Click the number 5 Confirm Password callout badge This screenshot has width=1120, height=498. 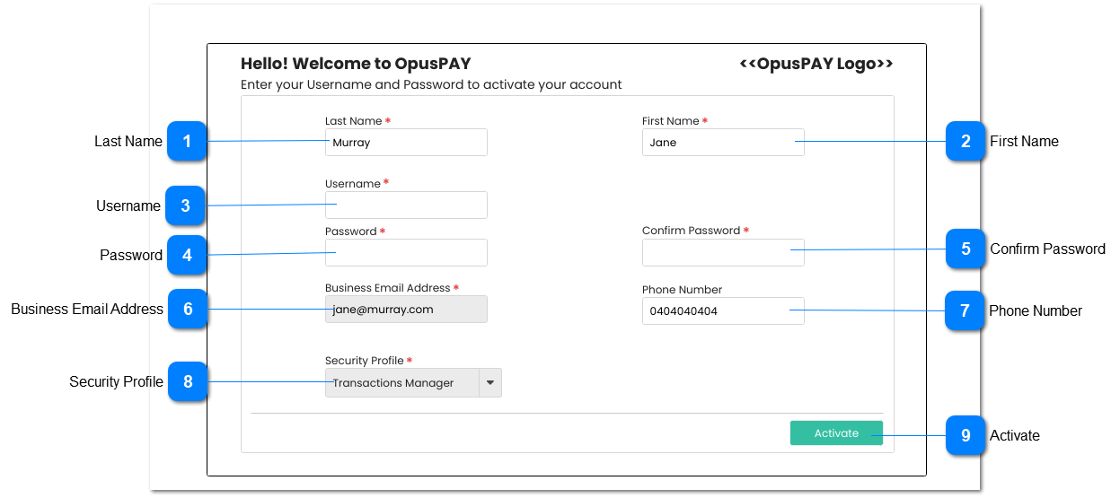(966, 249)
